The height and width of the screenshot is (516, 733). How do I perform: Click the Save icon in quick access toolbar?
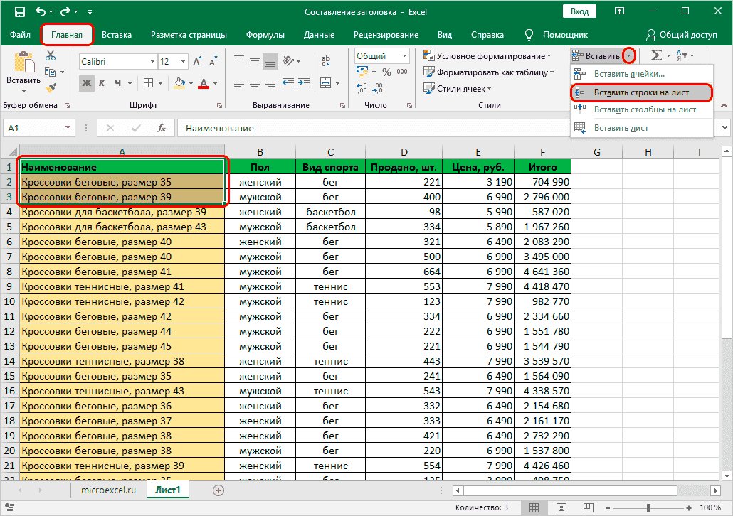(x=20, y=12)
